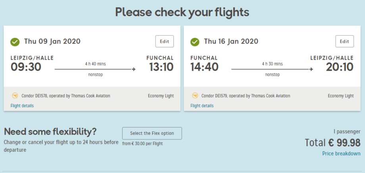The image size is (365, 173).
Task: Click the Economy Light label on the return flight
Action: point(341,96)
